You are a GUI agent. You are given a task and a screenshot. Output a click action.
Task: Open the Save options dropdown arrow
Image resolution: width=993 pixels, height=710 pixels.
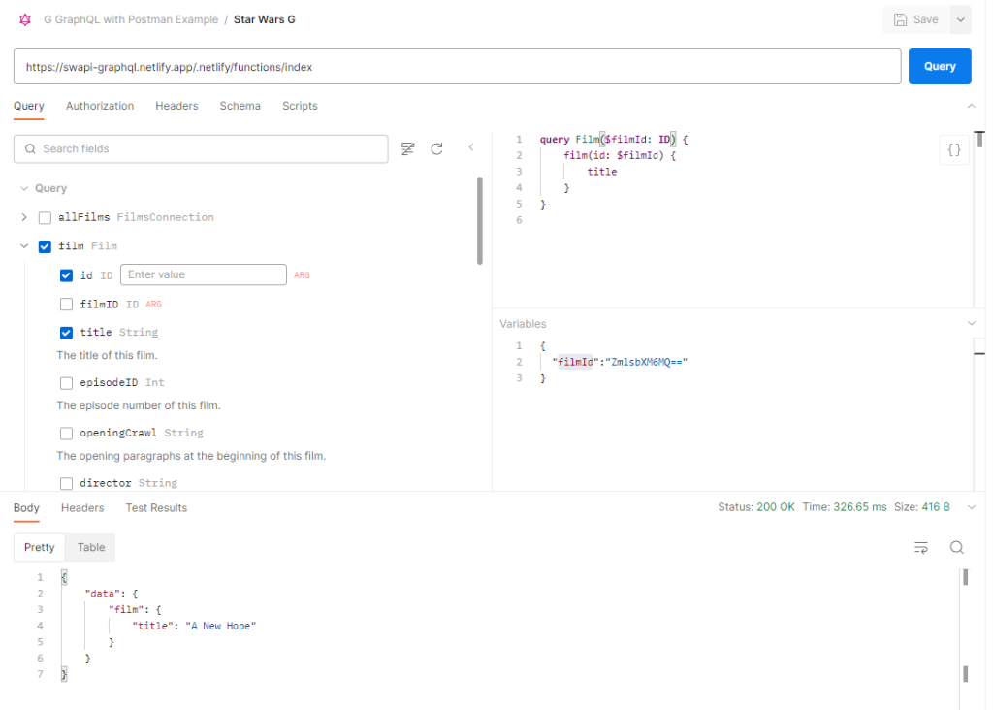pos(960,19)
